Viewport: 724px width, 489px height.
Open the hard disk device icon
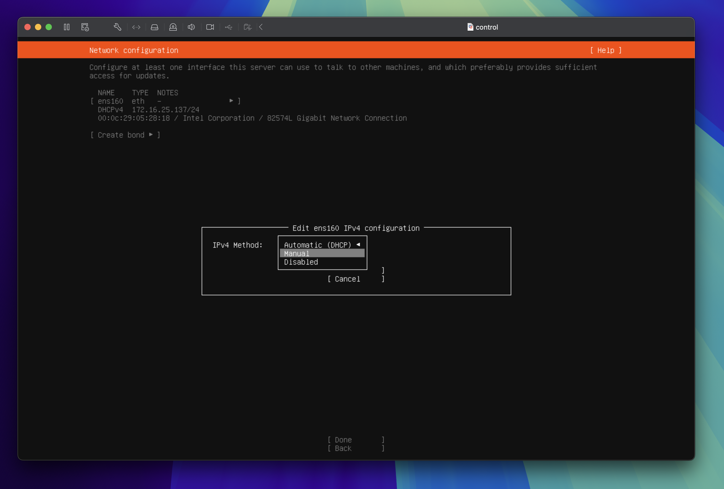(155, 27)
